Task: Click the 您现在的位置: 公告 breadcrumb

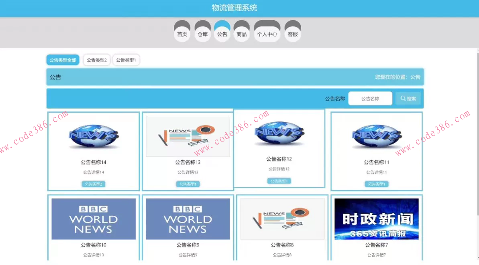Action: pos(398,77)
